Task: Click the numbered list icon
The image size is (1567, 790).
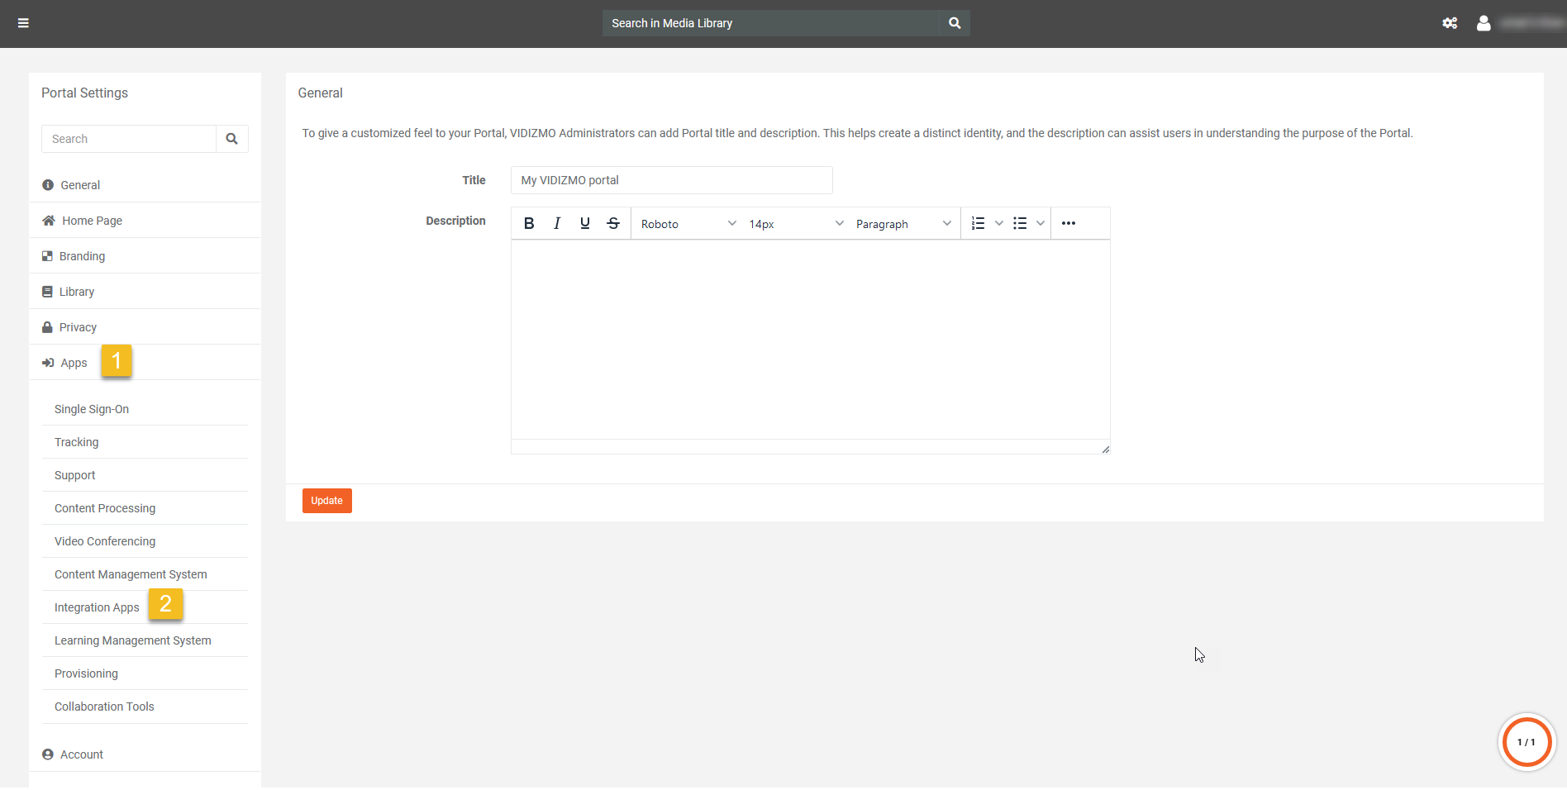Action: click(x=978, y=223)
